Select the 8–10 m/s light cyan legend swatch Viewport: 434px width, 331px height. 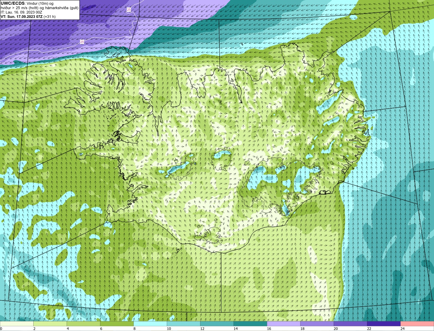point(151,324)
